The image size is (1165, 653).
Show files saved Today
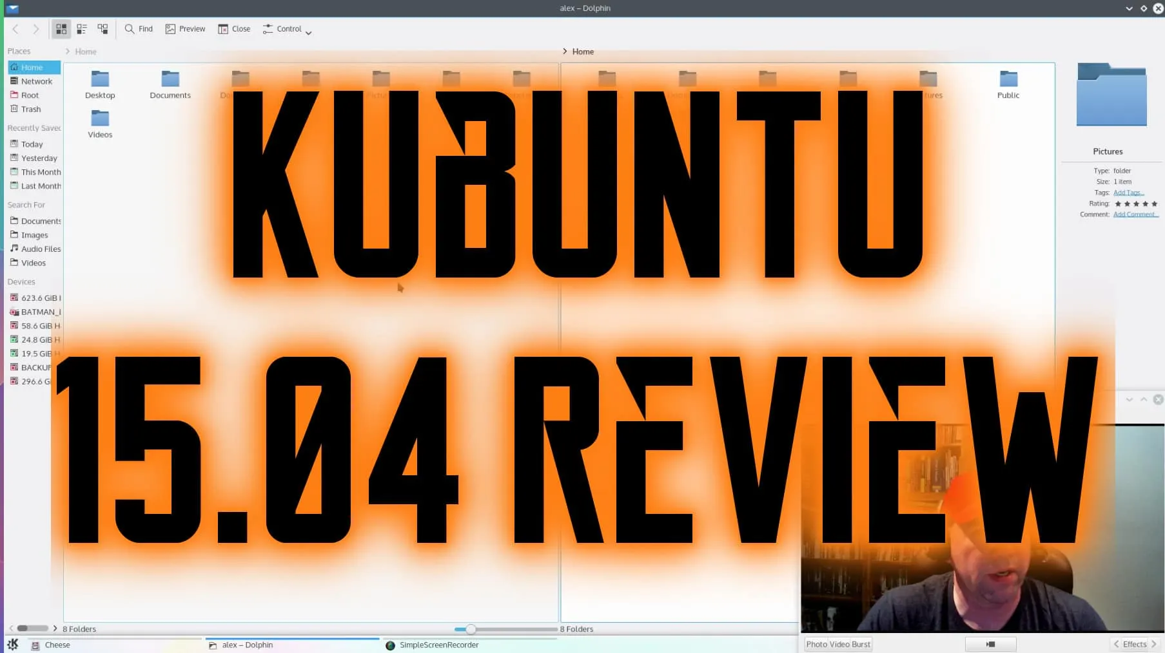[34, 144]
